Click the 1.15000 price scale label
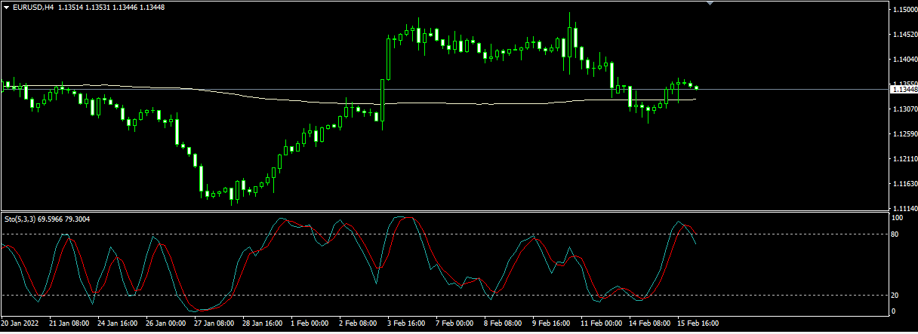Viewport: 918px width, 334px height. [904, 9]
